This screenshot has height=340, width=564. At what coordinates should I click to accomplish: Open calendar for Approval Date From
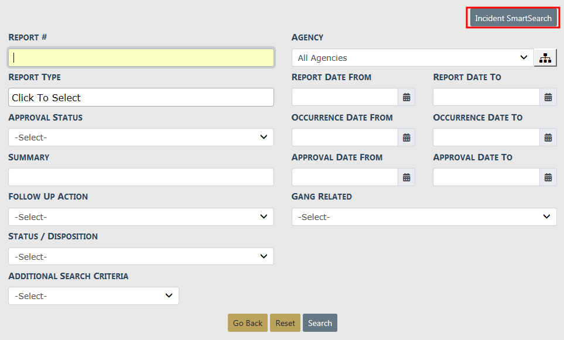[406, 177]
